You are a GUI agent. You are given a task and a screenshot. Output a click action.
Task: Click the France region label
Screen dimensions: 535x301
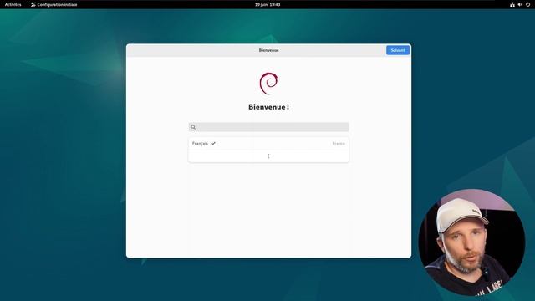pos(339,143)
